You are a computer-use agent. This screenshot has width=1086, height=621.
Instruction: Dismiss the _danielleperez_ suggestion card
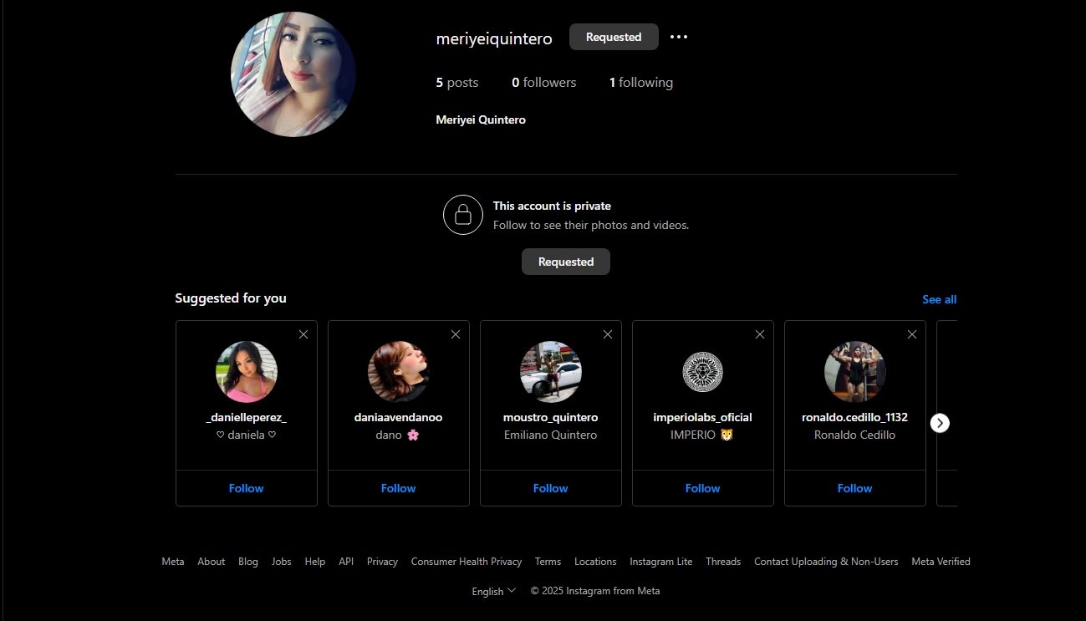coord(303,334)
